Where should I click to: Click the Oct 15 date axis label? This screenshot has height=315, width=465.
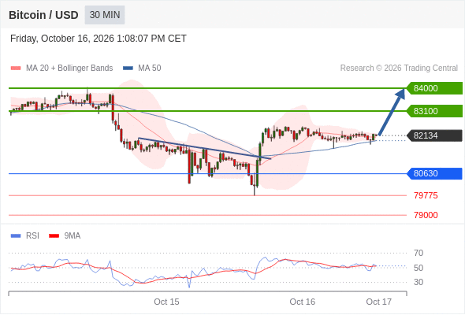tap(166, 302)
